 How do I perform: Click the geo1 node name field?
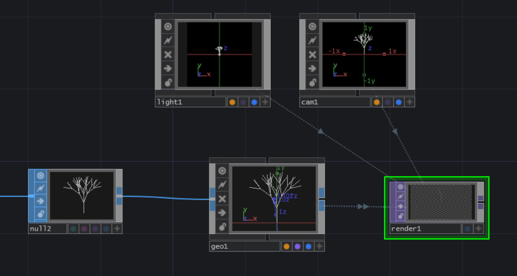coord(245,246)
